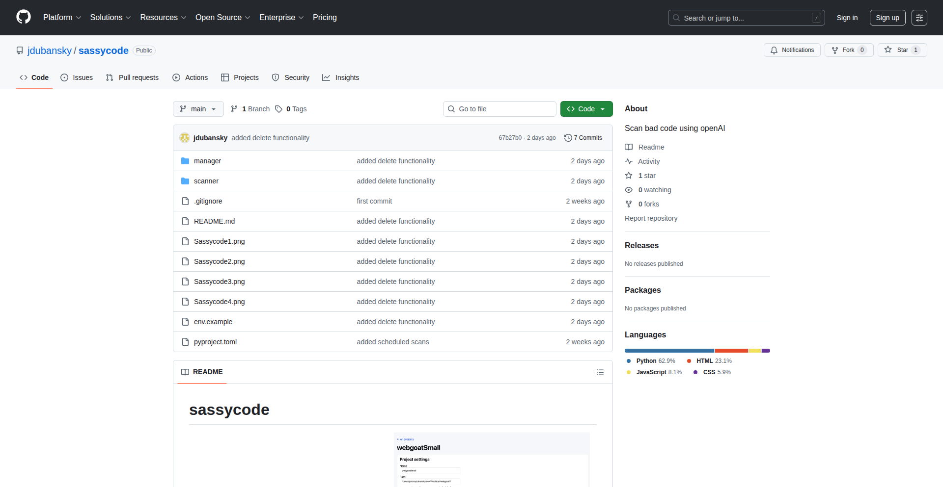Fork the sassycode repository
943x487 pixels.
pyautogui.click(x=843, y=50)
